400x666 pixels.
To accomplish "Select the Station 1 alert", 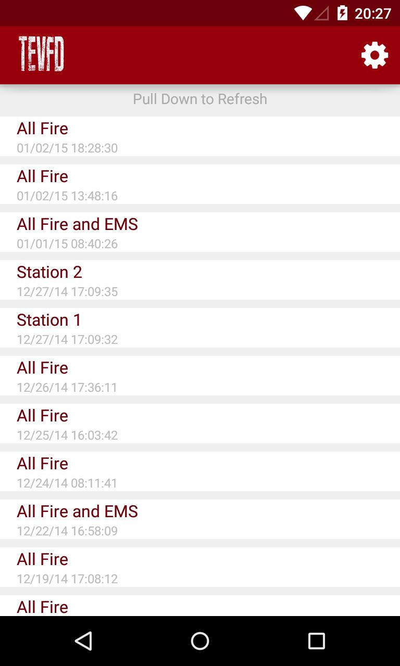I will [x=200, y=328].
